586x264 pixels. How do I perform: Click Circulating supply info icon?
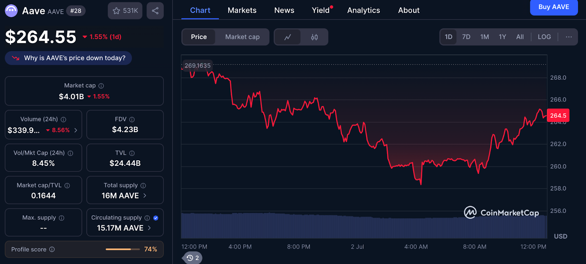(147, 218)
